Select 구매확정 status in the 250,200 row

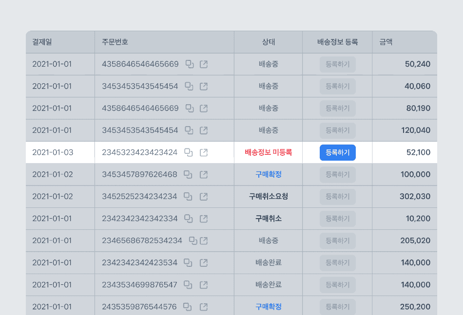pyautogui.click(x=269, y=307)
